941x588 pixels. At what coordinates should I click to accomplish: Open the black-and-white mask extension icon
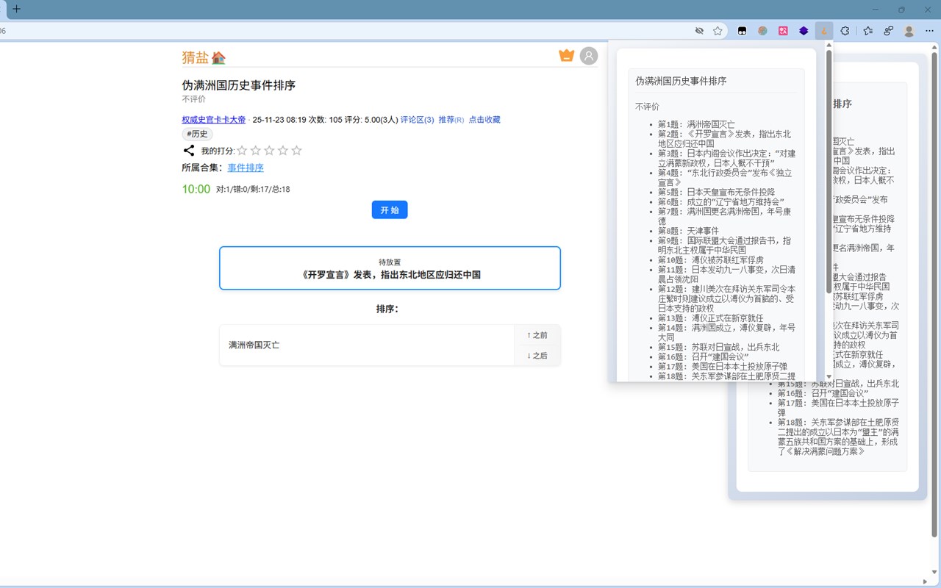point(743,31)
